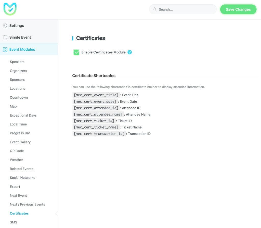Select the Certificates menu item
This screenshot has height=228, width=261.
pyautogui.click(x=19, y=213)
